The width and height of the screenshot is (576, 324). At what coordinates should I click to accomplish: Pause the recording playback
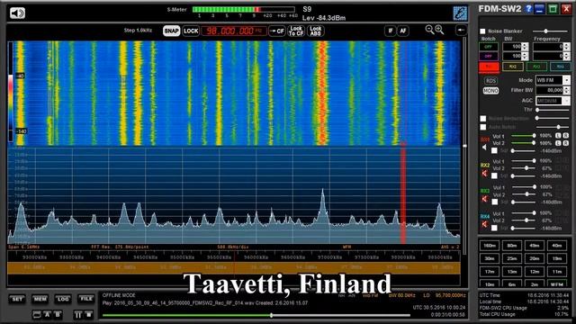(78, 315)
